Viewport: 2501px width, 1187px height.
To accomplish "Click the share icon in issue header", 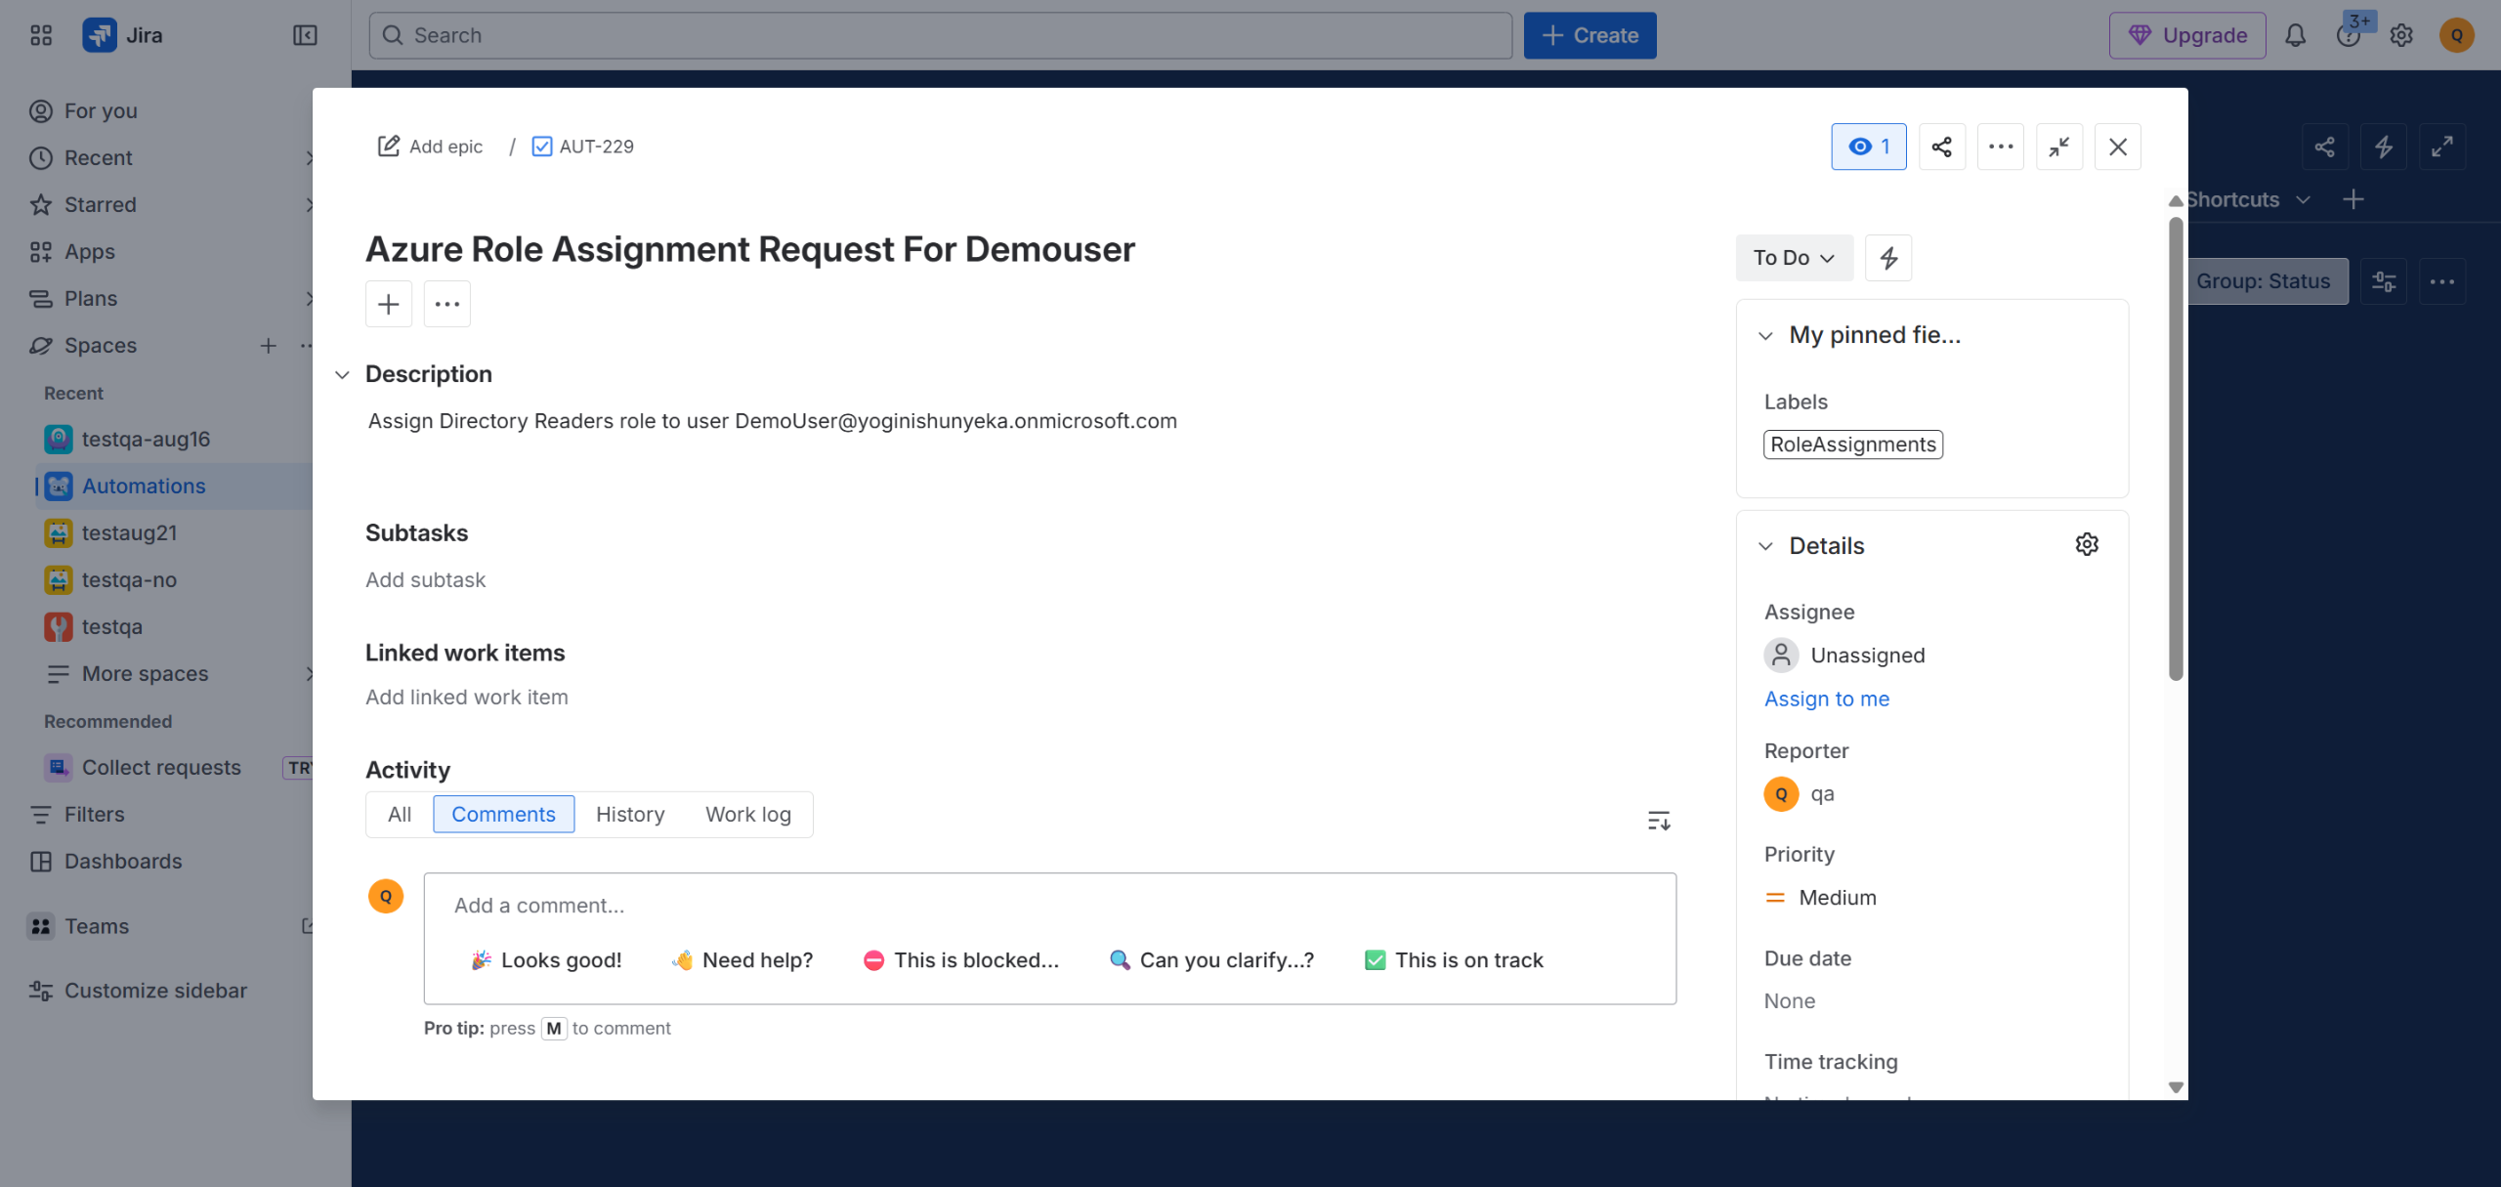I will point(1941,147).
